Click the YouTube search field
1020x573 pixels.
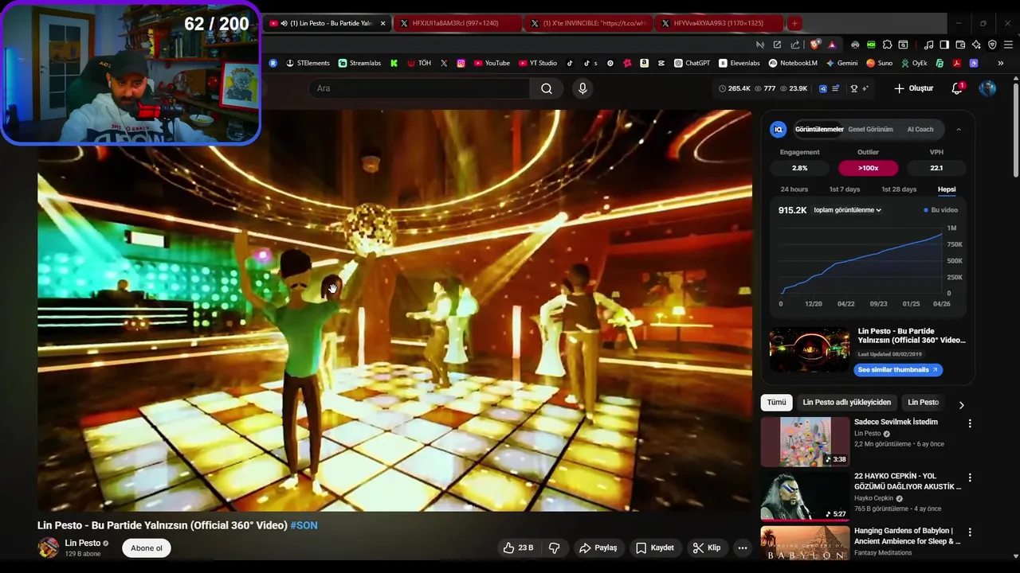pos(420,88)
